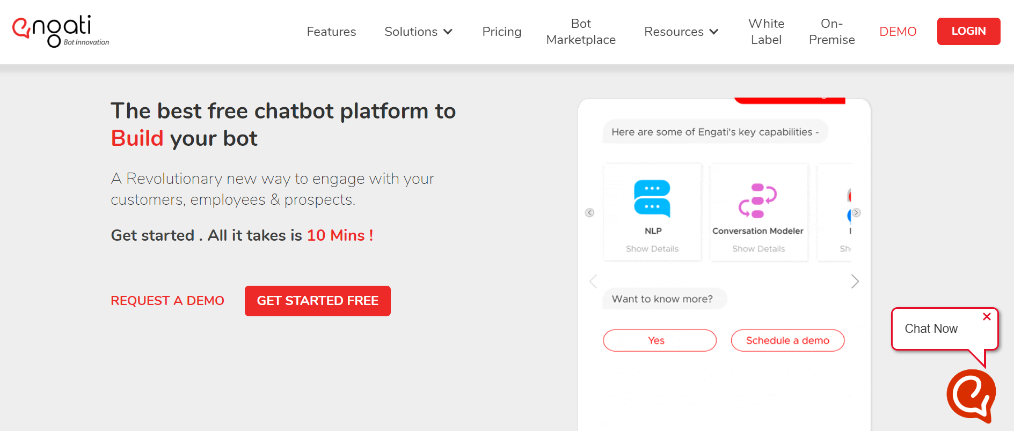This screenshot has width=1014, height=431.
Task: Click the Conversation Modeler flow icon
Action: click(757, 200)
